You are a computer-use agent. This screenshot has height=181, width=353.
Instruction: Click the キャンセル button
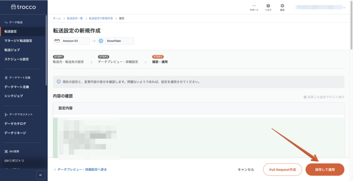[246, 170]
